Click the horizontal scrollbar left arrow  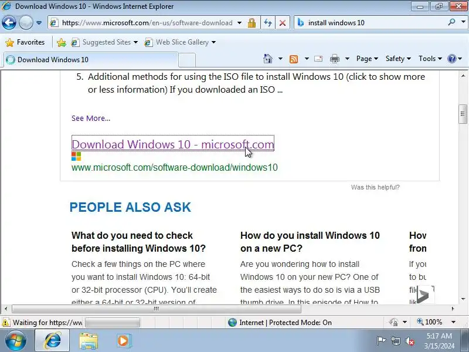coord(6,309)
